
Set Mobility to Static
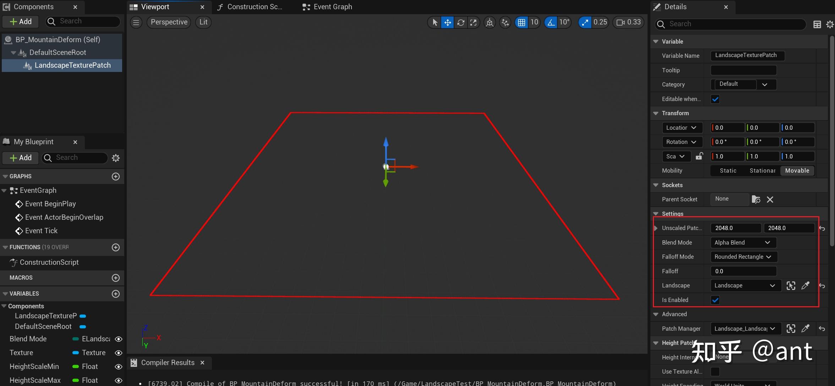pyautogui.click(x=728, y=171)
